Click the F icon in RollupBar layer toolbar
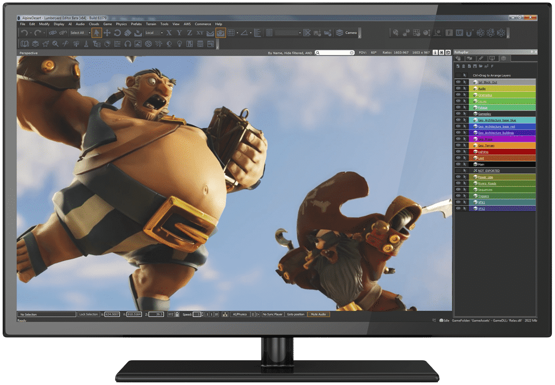555x385 pixels. coord(492,66)
